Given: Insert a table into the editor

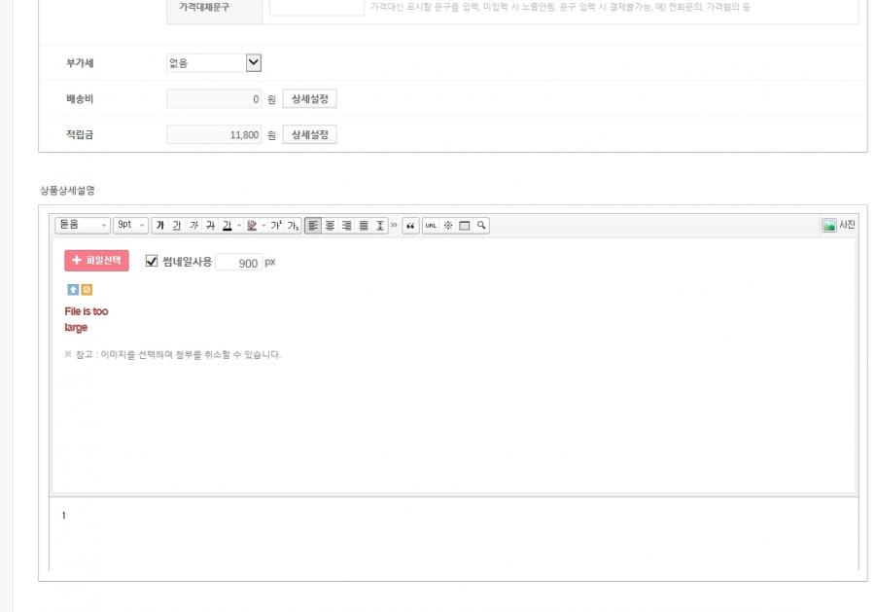Looking at the screenshot, I should click(x=465, y=226).
